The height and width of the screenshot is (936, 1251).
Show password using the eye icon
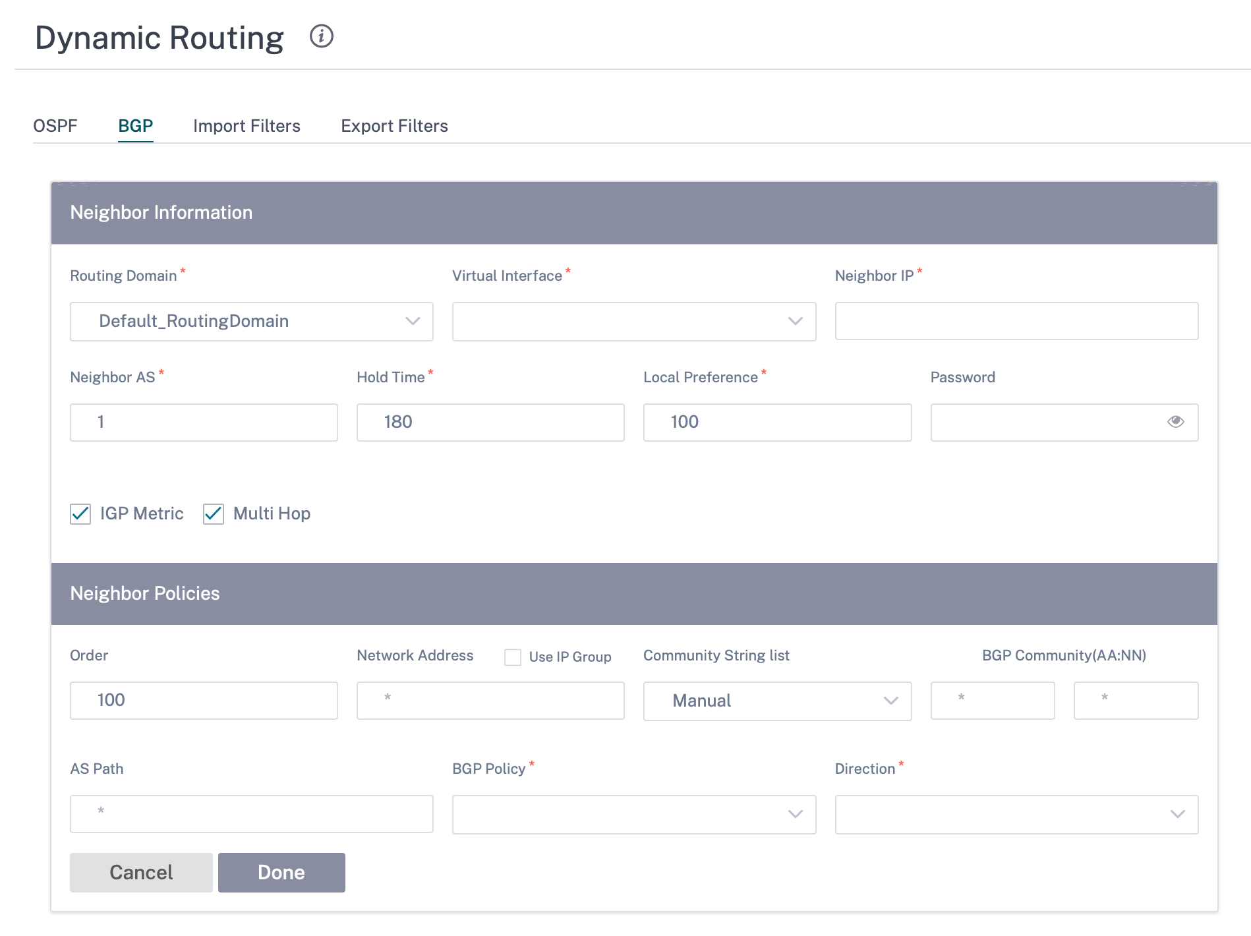click(x=1175, y=422)
